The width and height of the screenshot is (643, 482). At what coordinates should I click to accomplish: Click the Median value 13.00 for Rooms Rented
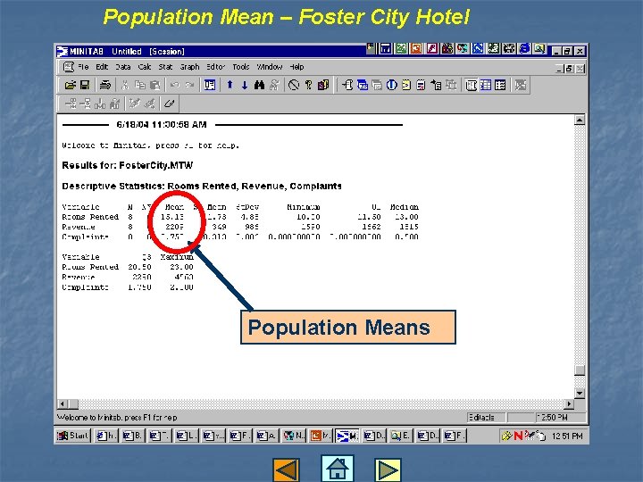coord(406,217)
